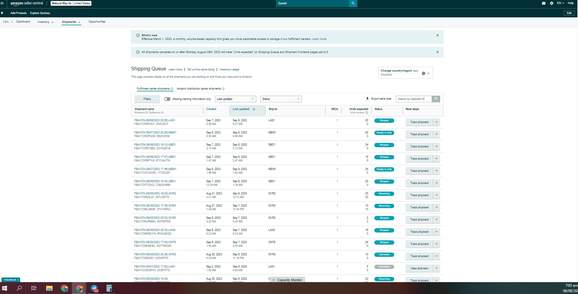Open the settings gear icon
The width and height of the screenshot is (578, 294).
coord(551,3)
